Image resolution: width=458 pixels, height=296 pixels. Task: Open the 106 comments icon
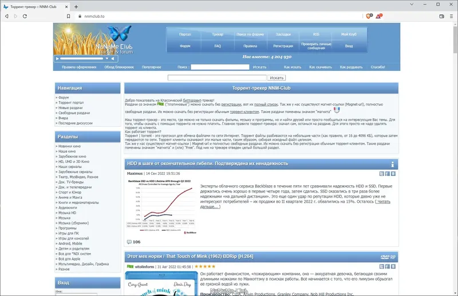tap(129, 242)
